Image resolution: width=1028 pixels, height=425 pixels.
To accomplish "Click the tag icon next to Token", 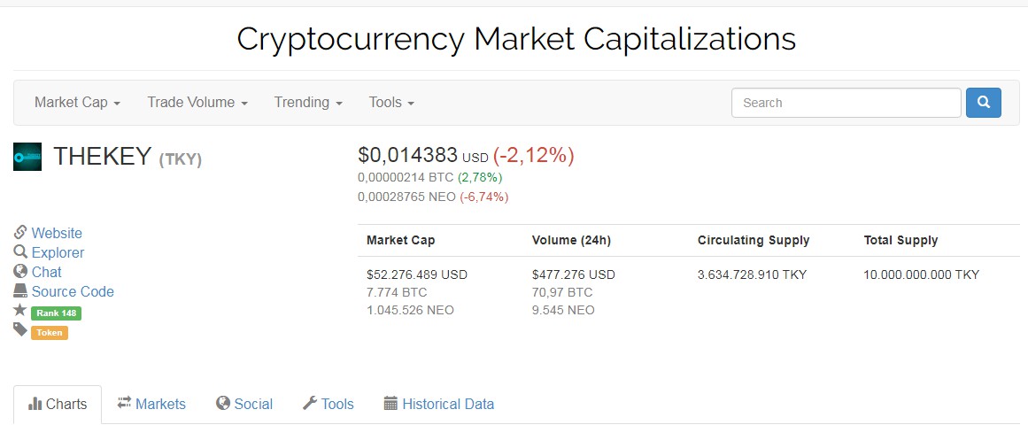I will [x=20, y=330].
